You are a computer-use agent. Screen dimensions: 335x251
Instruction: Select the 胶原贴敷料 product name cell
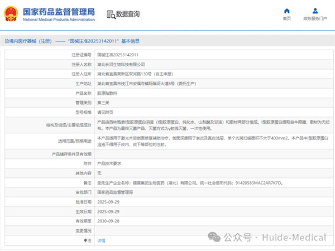point(108,93)
